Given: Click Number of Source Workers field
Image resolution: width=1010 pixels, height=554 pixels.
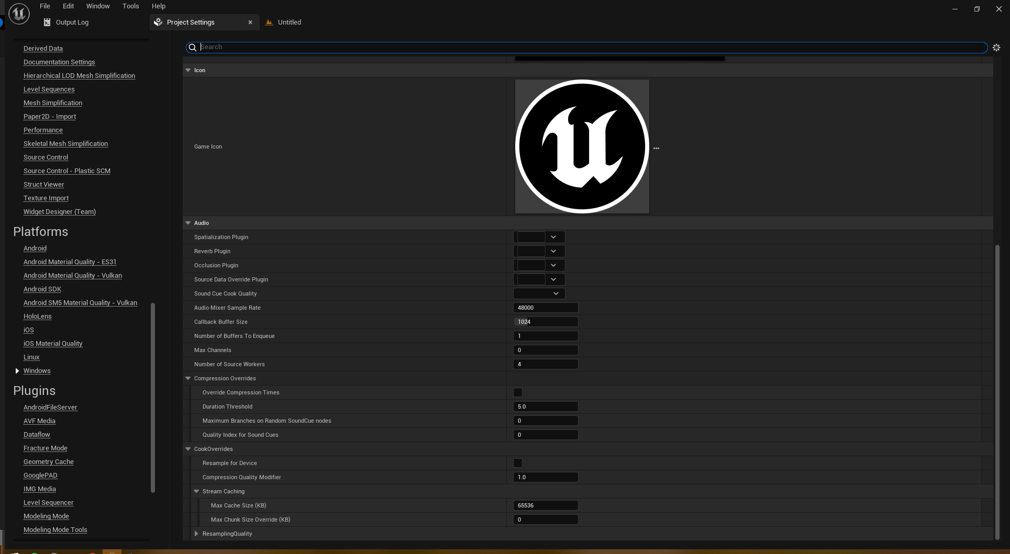Looking at the screenshot, I should point(546,364).
